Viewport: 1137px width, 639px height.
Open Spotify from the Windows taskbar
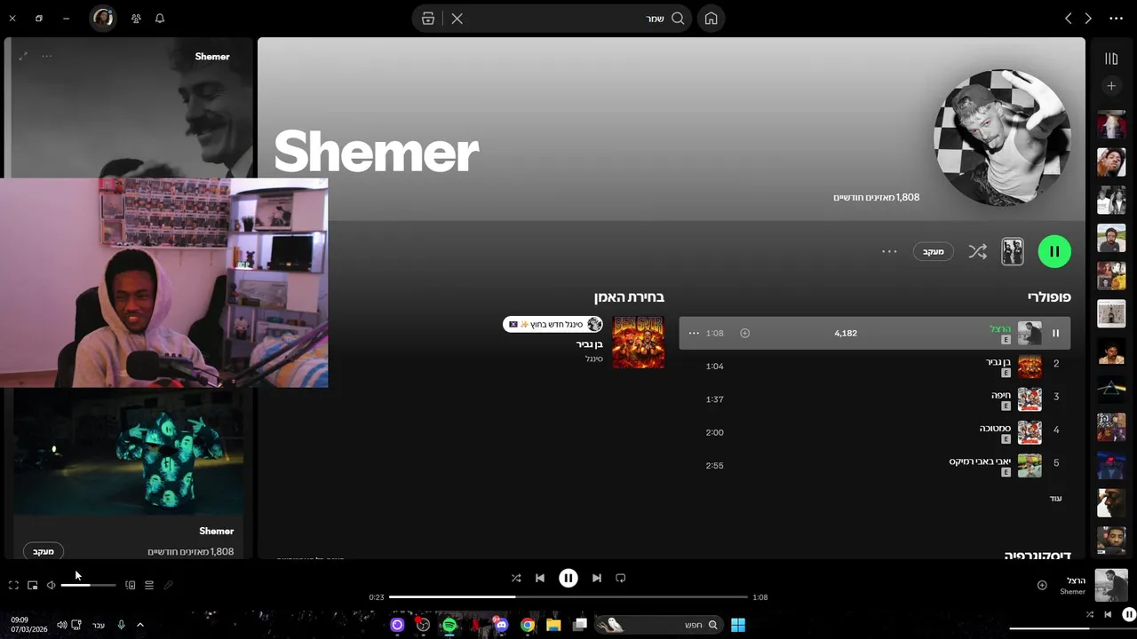[449, 625]
